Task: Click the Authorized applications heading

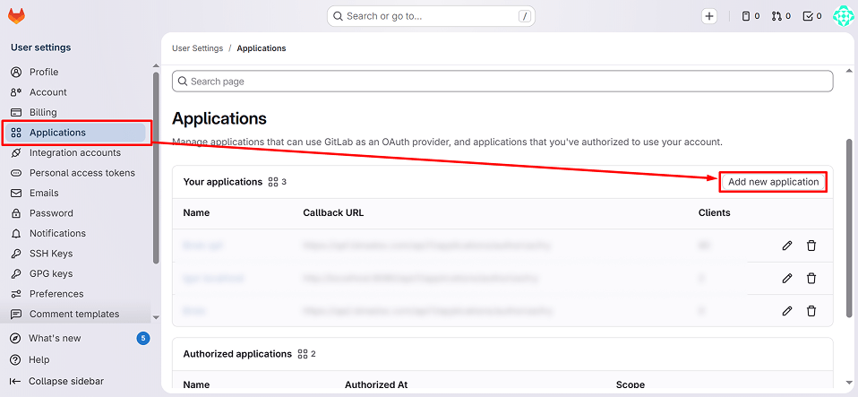Action: [x=237, y=354]
